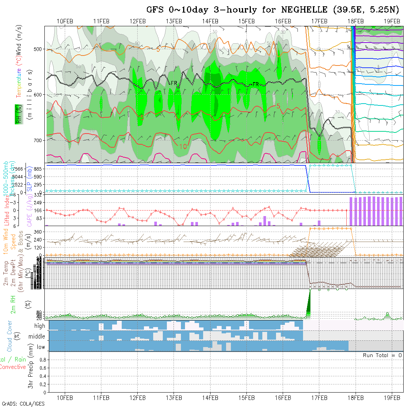The width and height of the screenshot is (407, 407).
Task: Click the '2m RH' axis label
Action: (x=13, y=305)
